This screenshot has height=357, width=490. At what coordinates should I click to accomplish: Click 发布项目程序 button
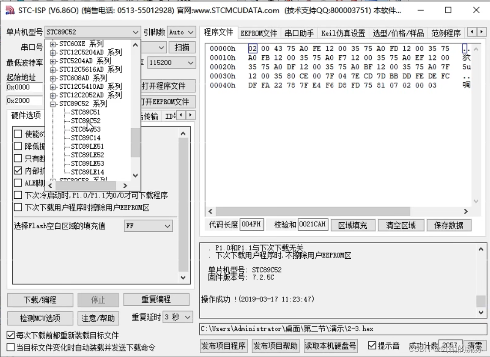click(223, 346)
